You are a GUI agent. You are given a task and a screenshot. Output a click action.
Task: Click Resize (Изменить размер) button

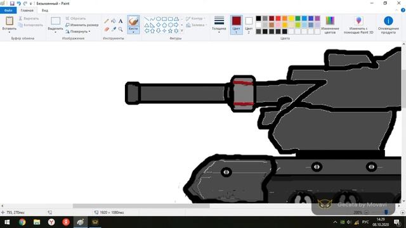82,25
